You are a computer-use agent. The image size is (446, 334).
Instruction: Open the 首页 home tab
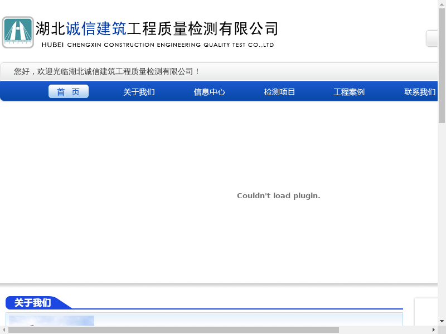click(x=69, y=91)
